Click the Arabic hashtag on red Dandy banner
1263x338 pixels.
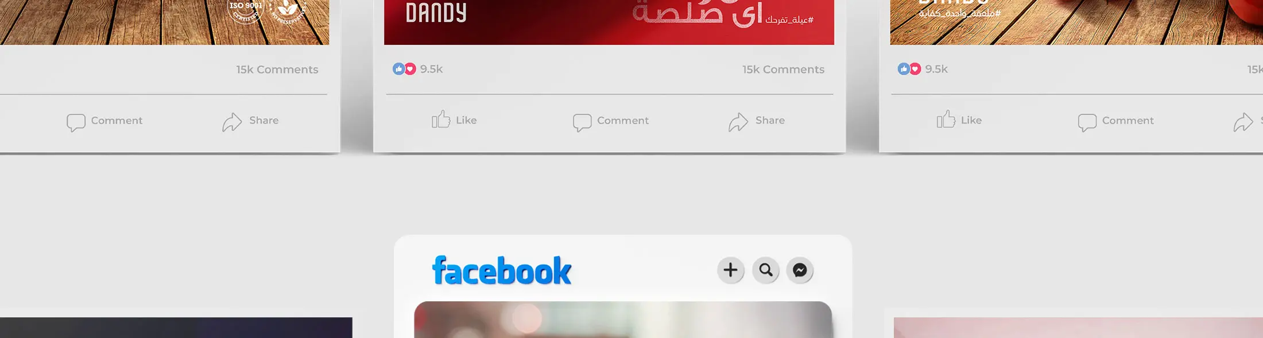pyautogui.click(x=789, y=20)
